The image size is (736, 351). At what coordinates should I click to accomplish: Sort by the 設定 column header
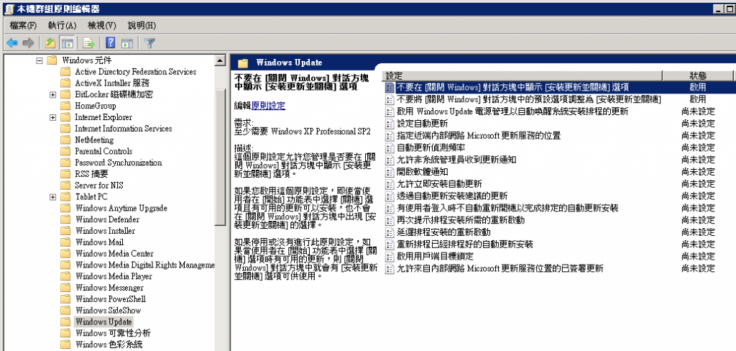point(523,76)
